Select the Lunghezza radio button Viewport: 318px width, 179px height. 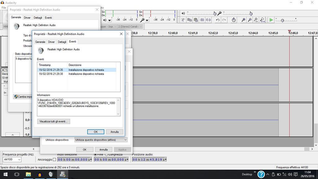[x=107, y=154]
